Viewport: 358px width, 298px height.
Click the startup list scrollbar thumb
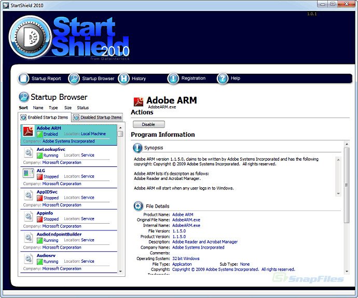(120, 134)
